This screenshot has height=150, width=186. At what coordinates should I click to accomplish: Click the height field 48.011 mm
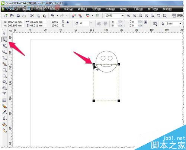point(38,26)
